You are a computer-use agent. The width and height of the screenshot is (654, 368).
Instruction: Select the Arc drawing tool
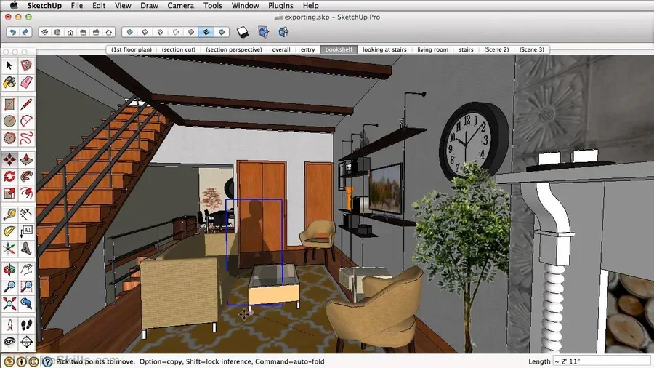(27, 121)
